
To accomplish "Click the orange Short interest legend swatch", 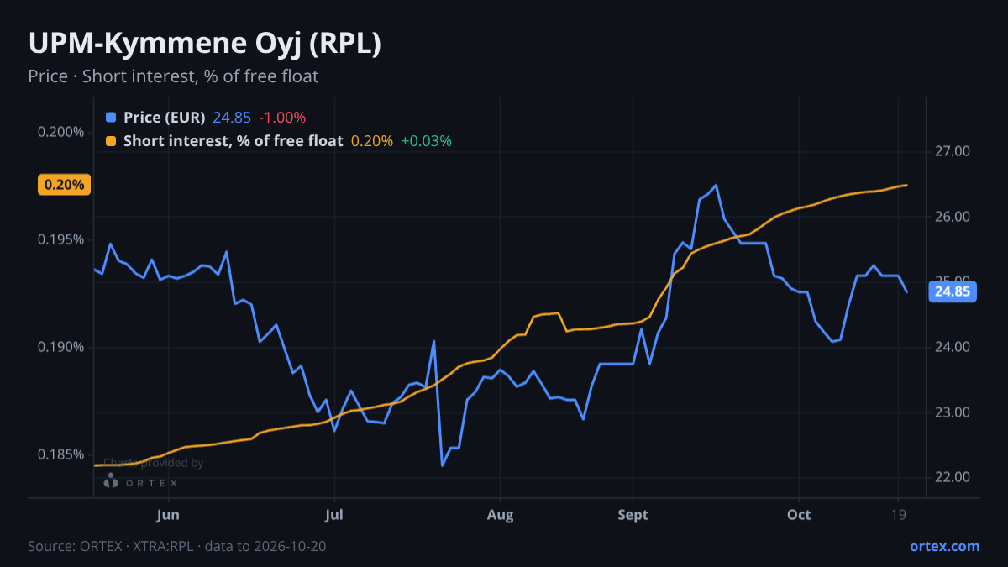I will (112, 141).
